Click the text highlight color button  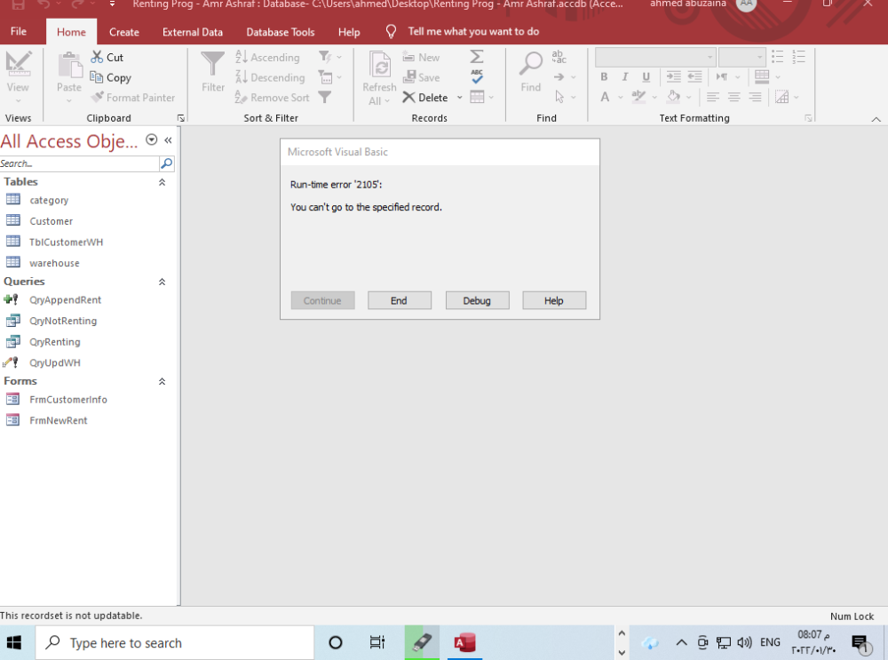[638, 97]
